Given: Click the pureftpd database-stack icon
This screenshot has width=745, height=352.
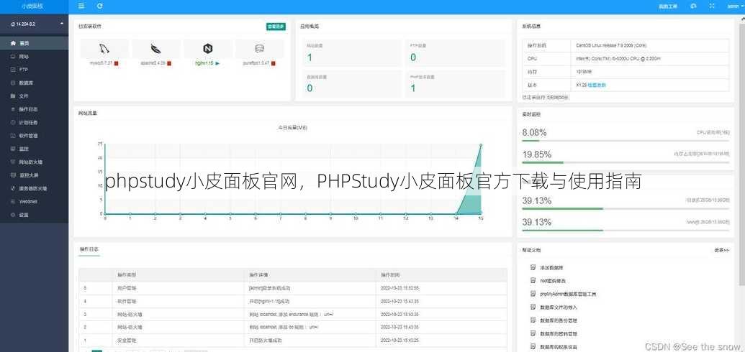Looking at the screenshot, I should (x=259, y=48).
